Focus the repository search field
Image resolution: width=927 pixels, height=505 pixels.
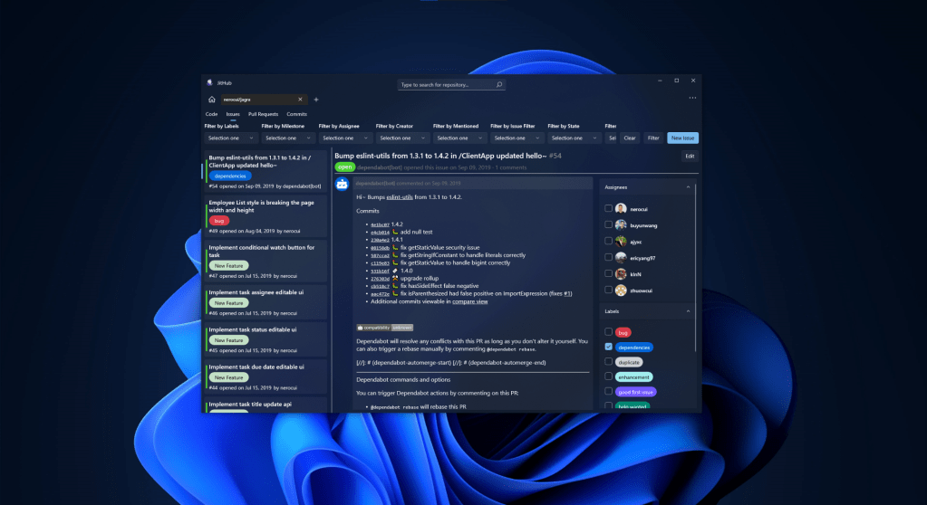pos(448,84)
